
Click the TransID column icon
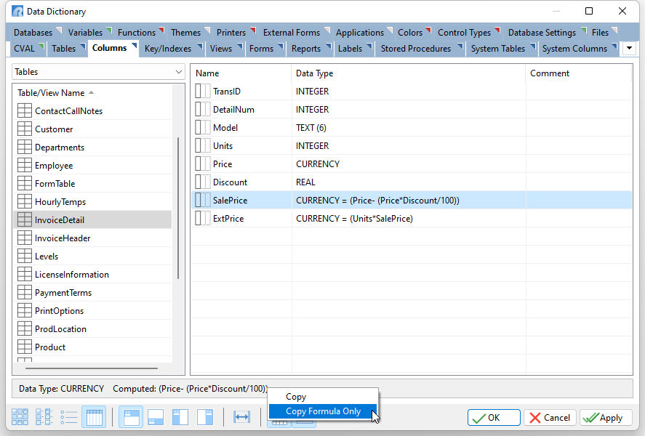pos(202,91)
